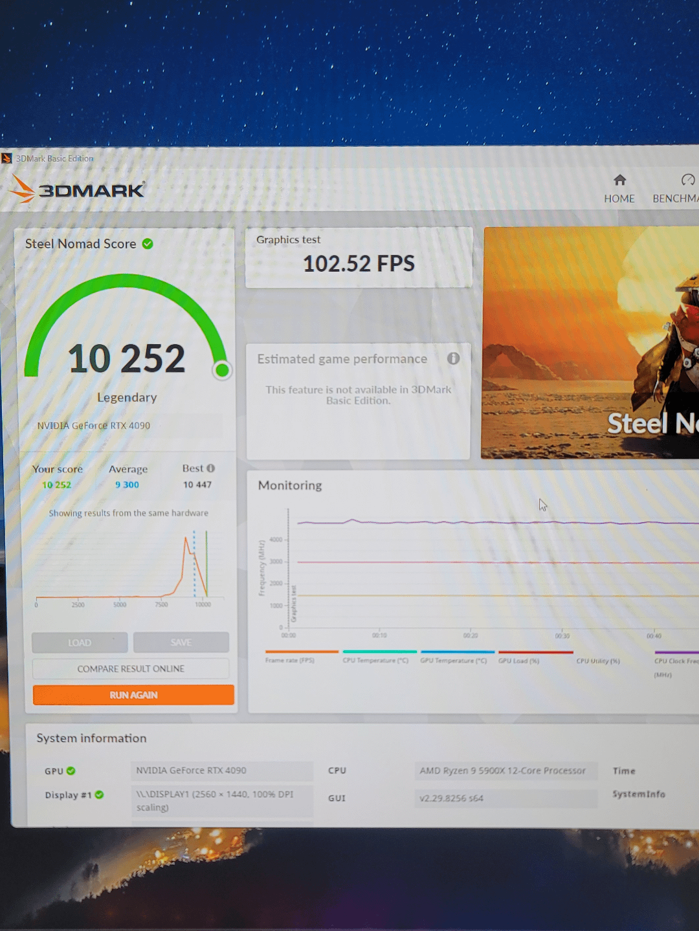Screen dimensions: 699x931
Task: Click the green check beside GPU label
Action: click(x=71, y=771)
